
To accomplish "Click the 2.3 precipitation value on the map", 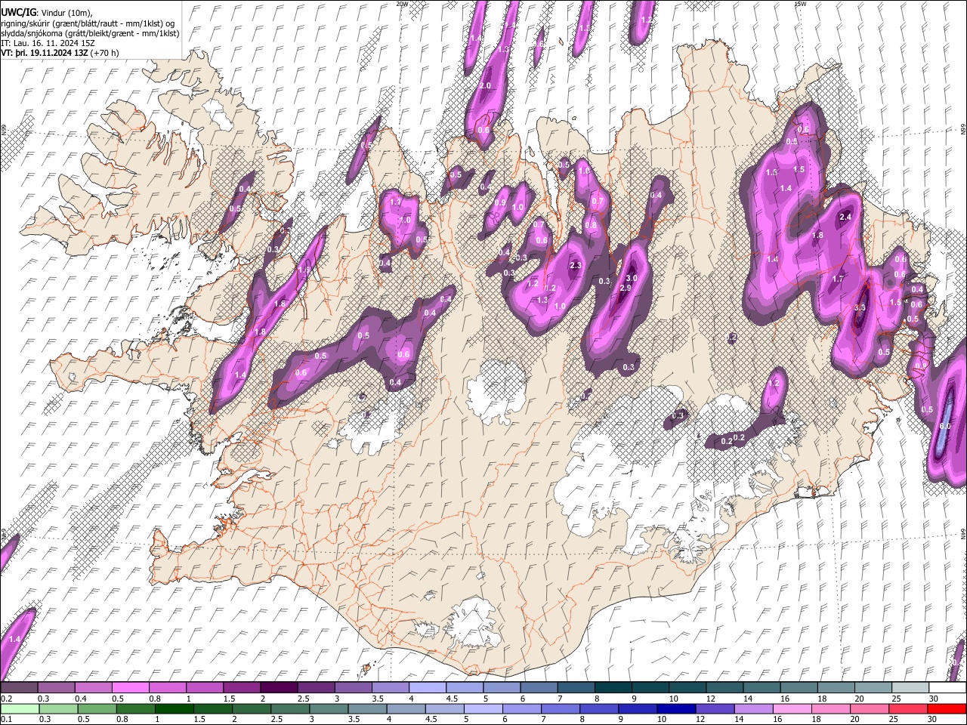I will 576,266.
